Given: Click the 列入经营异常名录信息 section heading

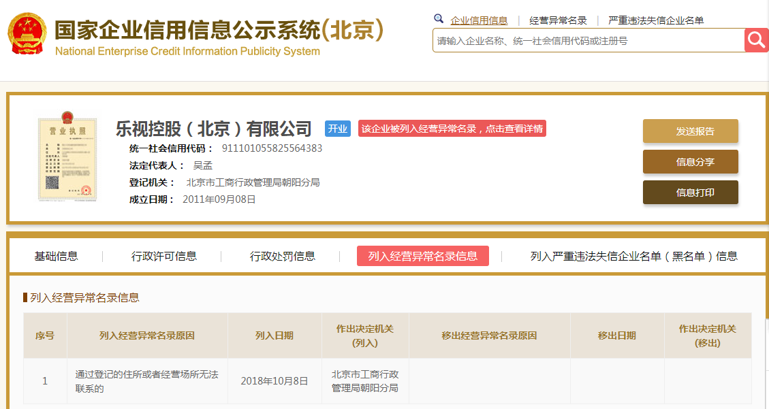Looking at the screenshot, I should (x=85, y=298).
